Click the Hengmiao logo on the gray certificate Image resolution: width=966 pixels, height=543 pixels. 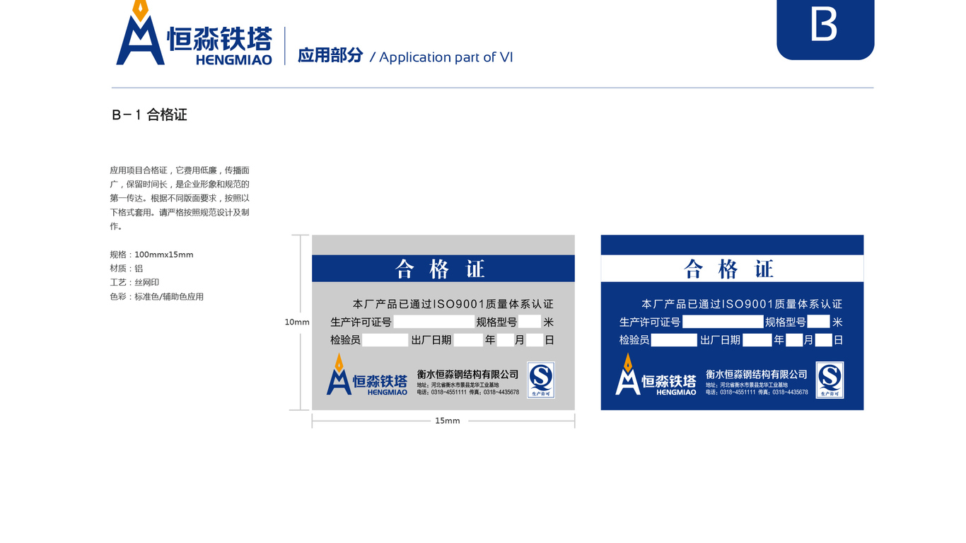click(x=367, y=374)
